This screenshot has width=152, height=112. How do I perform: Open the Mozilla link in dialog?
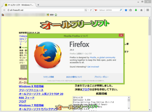click(x=93, y=58)
